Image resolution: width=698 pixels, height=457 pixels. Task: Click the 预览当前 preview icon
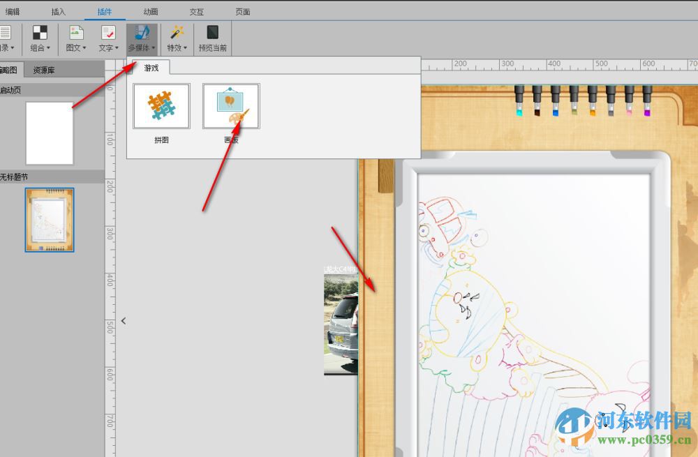(x=213, y=33)
